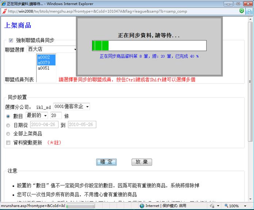
Task: Select member a0051 in the list
Action: pos(43,68)
